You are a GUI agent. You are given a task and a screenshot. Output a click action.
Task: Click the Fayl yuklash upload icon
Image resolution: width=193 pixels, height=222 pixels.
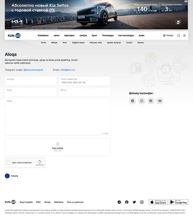point(57,144)
